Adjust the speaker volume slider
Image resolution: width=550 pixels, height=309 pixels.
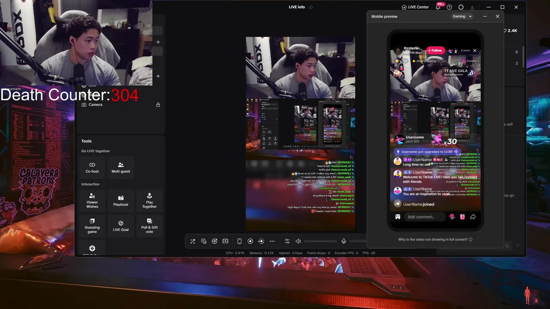(x=320, y=241)
